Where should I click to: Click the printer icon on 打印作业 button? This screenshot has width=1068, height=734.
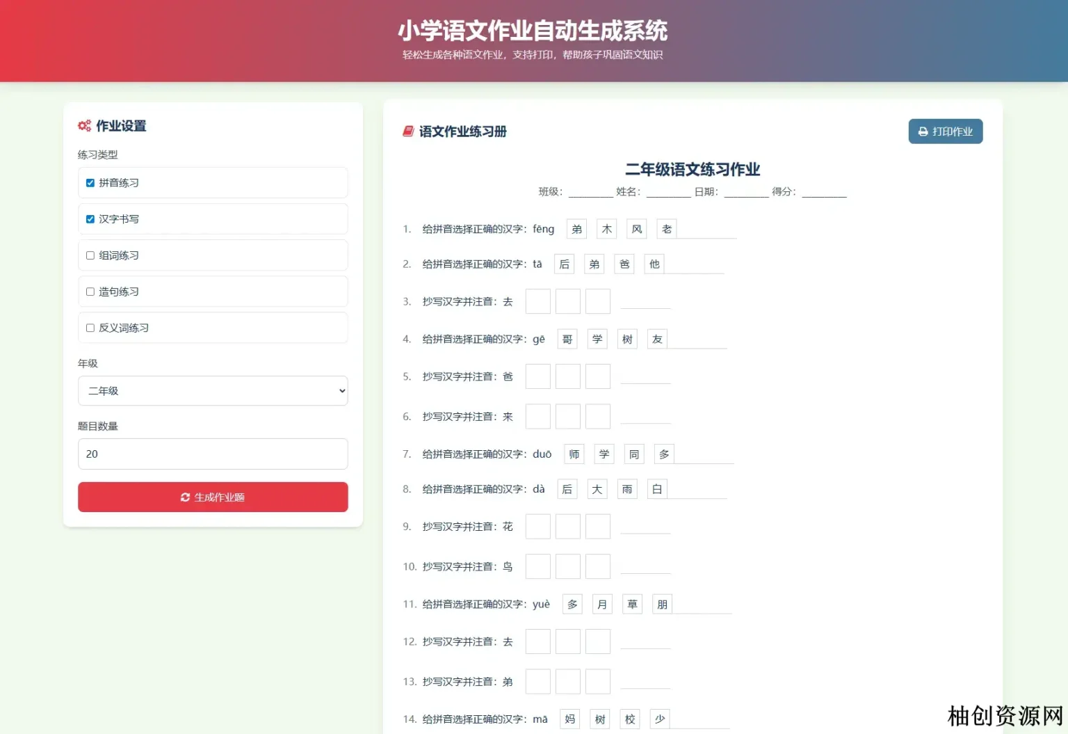point(923,131)
